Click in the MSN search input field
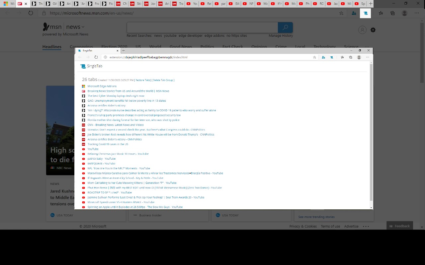425x265 pixels. (202, 27)
